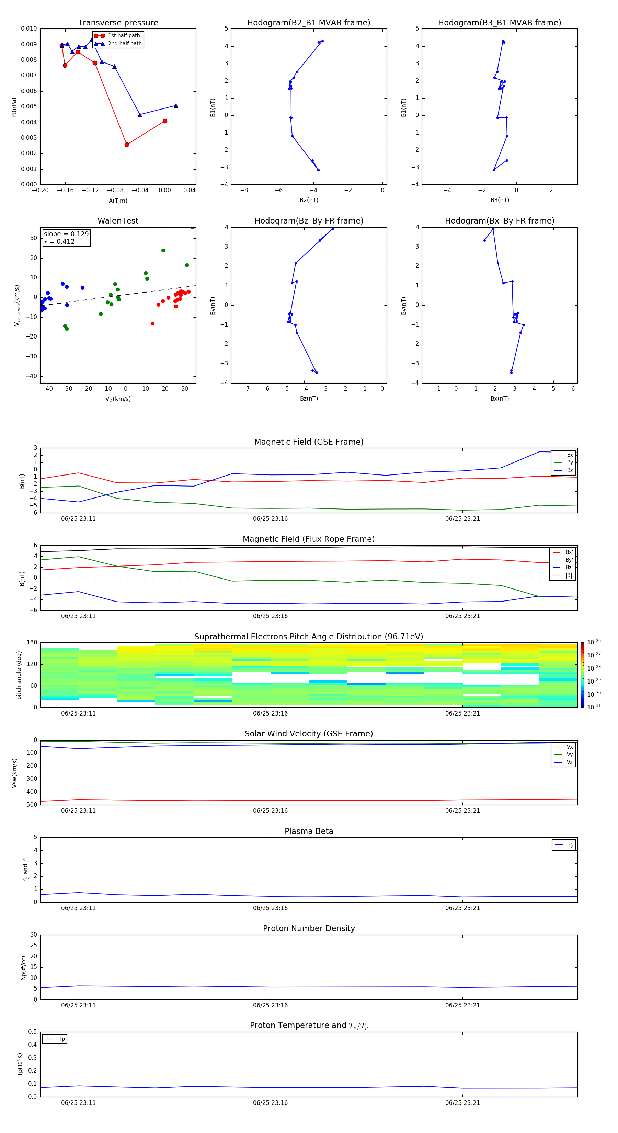Select the "slope = 0.129" annotation
This screenshot has height=1133, width=618.
point(66,234)
